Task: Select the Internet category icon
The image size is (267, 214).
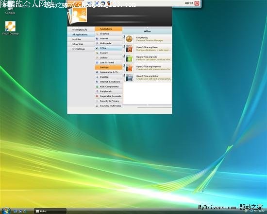Action: (97, 38)
